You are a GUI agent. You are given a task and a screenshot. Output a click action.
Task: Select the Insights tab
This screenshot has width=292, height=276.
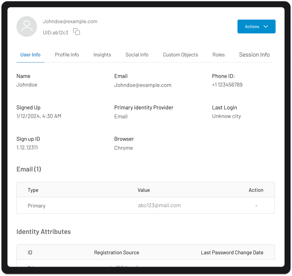click(102, 55)
